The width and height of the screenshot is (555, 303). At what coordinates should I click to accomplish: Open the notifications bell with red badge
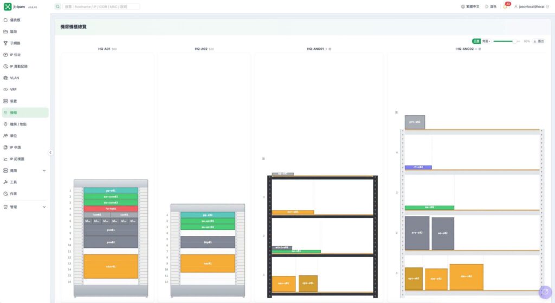point(506,6)
